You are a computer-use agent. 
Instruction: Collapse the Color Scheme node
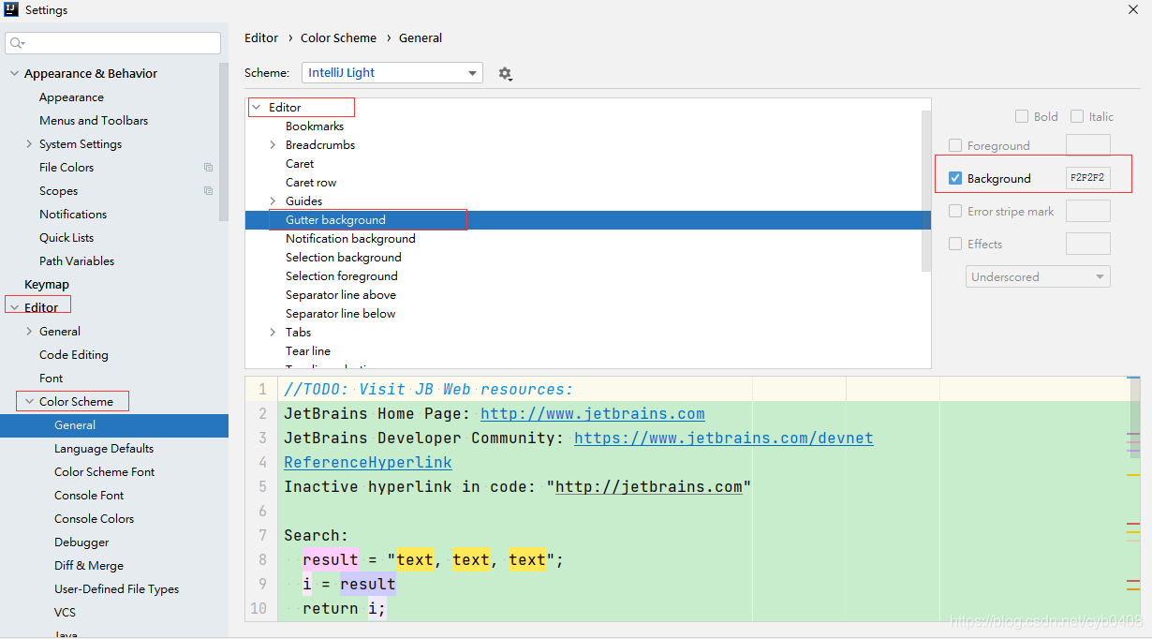29,401
